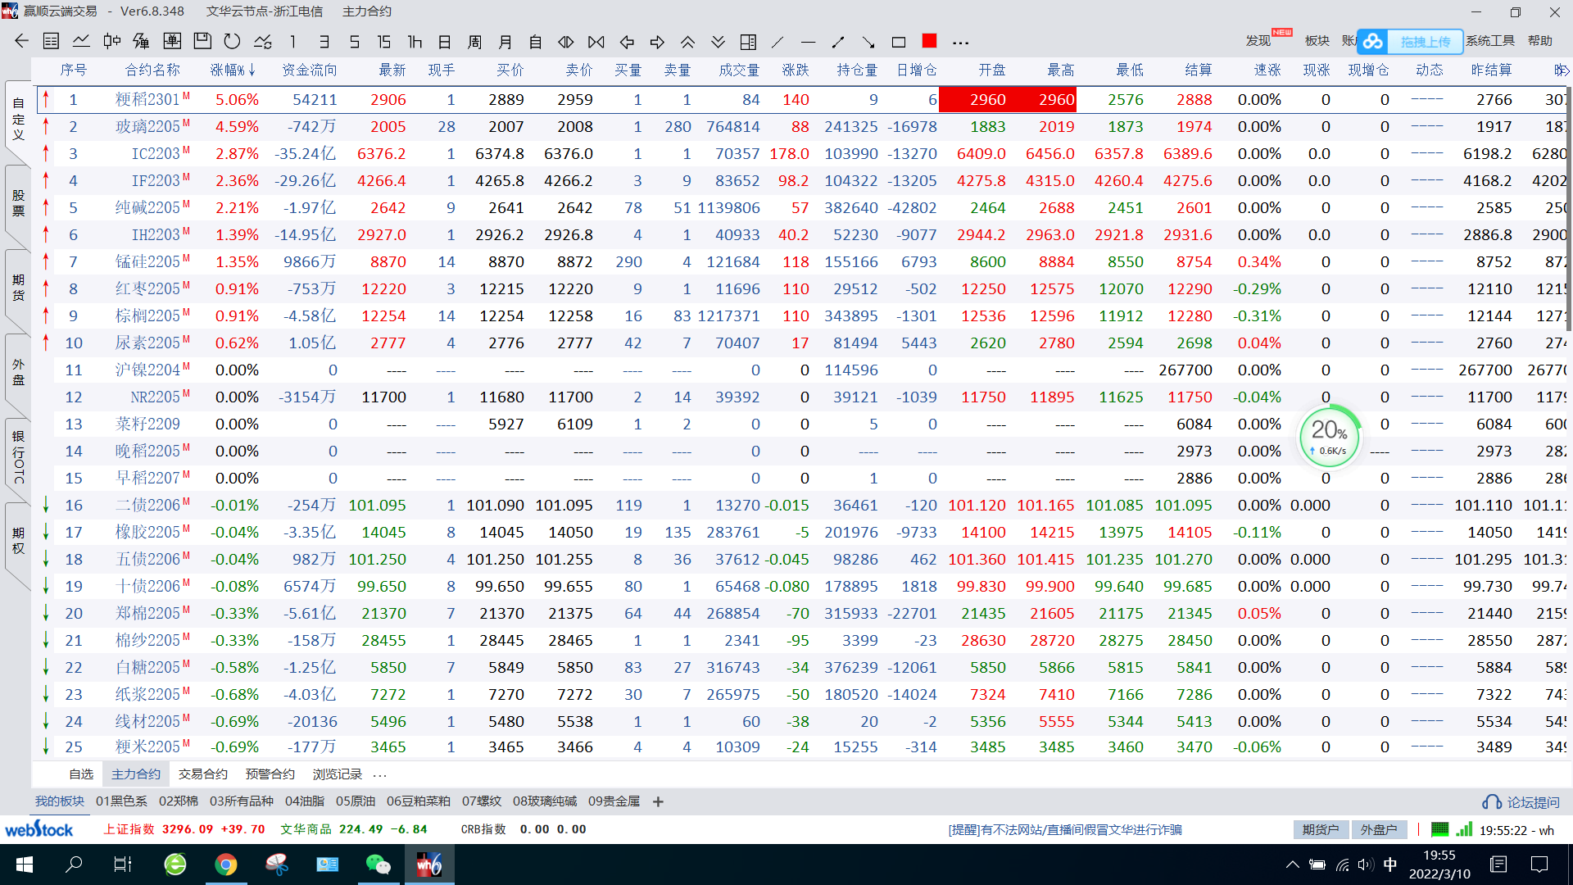
Task: Click the 期货户 account button
Action: 1321,829
